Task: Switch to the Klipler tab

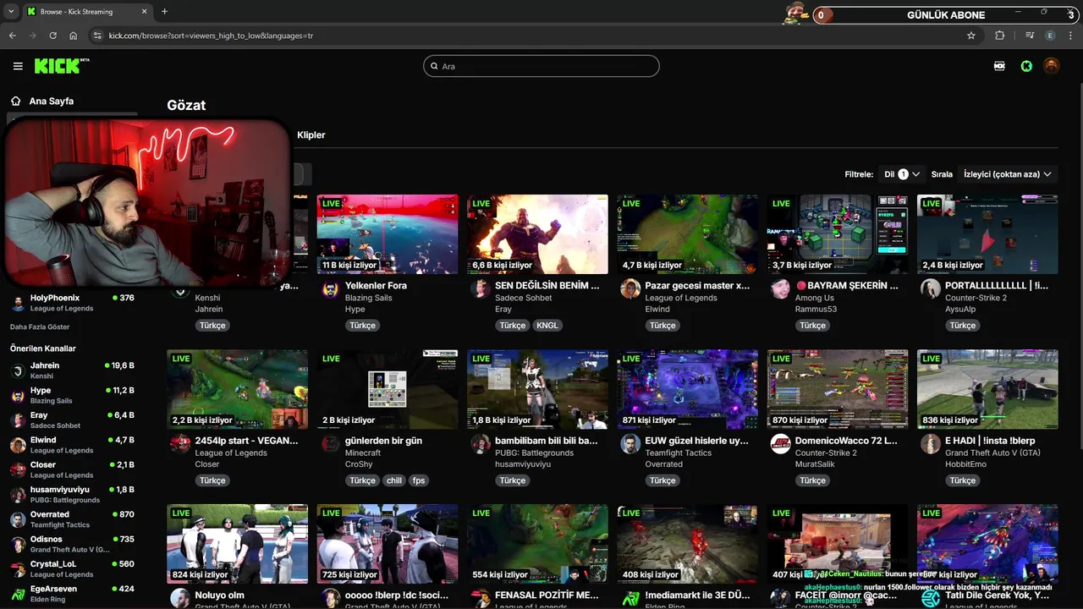Action: coord(311,134)
